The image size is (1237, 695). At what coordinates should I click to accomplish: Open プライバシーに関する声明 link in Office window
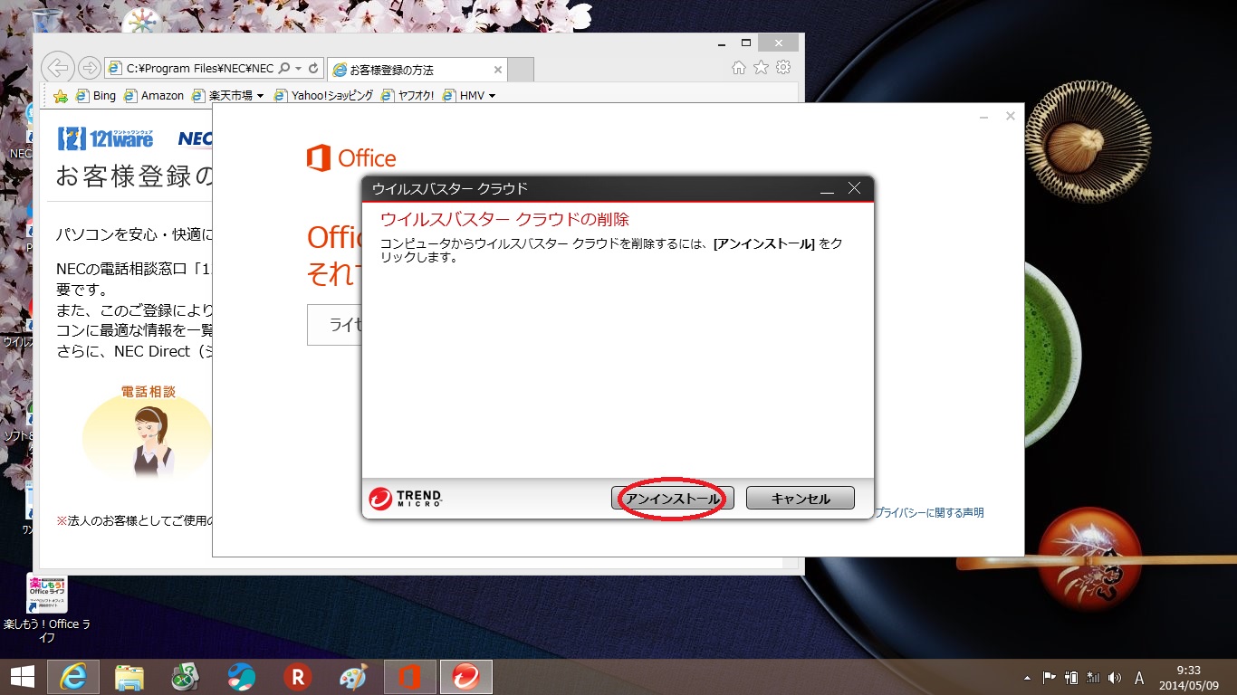[x=928, y=512]
